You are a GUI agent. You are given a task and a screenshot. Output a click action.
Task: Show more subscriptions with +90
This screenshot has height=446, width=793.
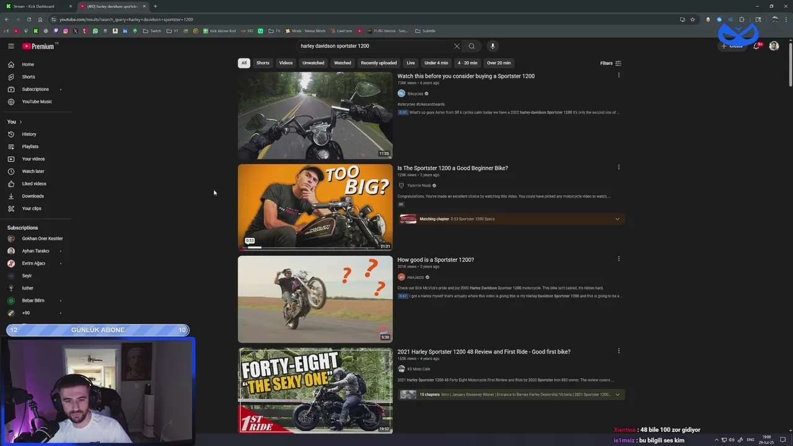(35, 313)
